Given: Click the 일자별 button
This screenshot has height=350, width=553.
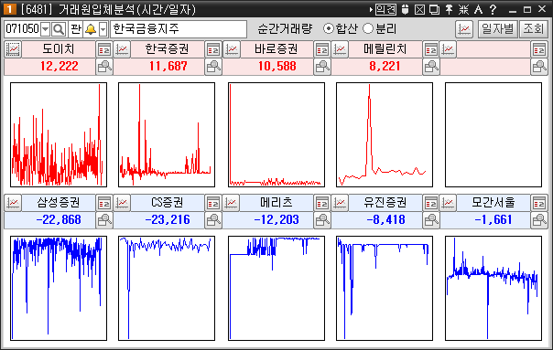Looking at the screenshot, I should (x=497, y=29).
